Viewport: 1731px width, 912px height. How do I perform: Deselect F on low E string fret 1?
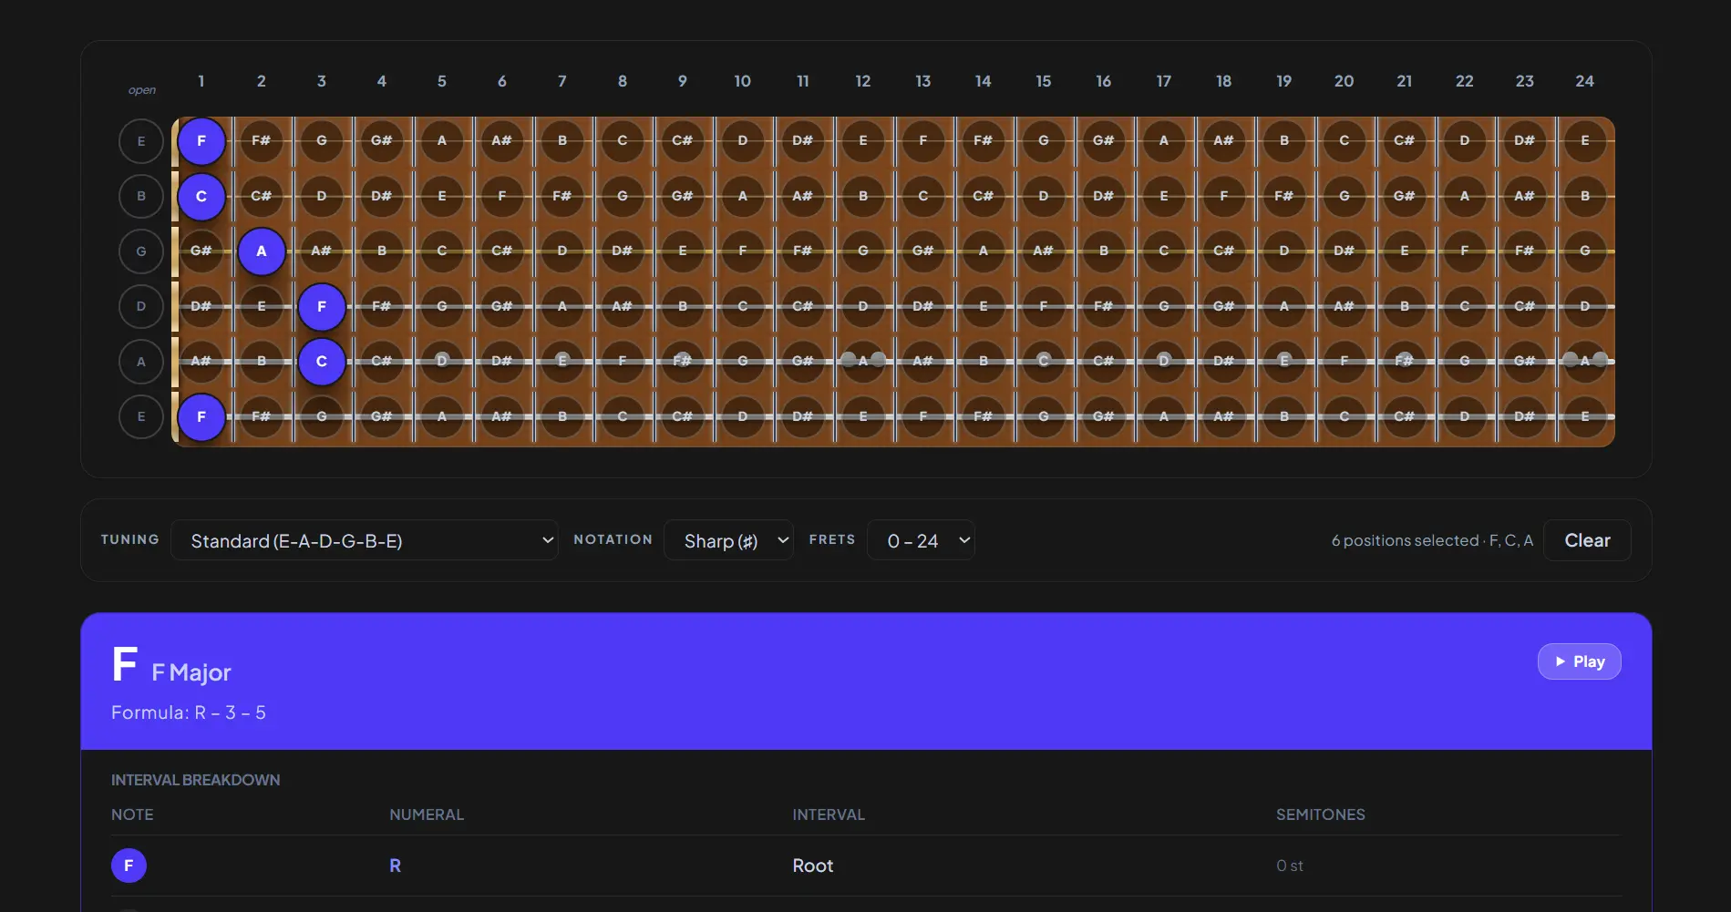coord(201,416)
